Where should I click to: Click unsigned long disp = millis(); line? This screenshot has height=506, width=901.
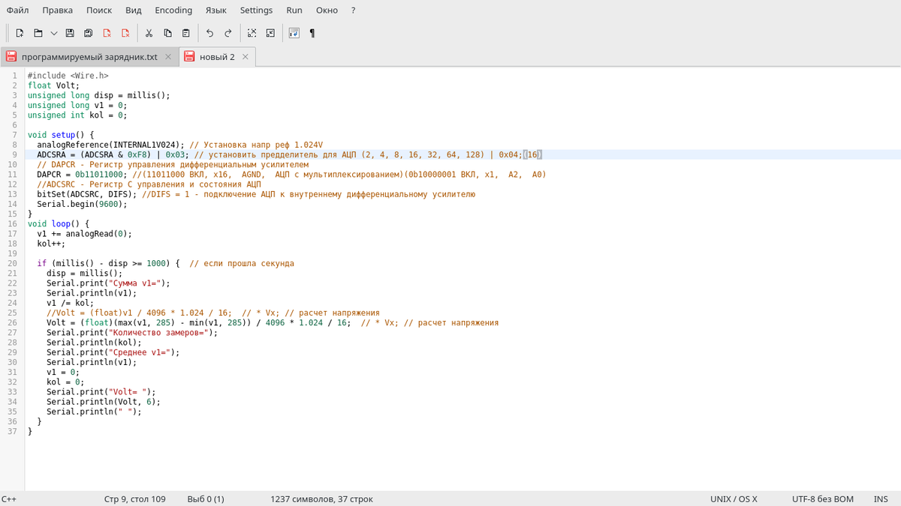tap(99, 95)
